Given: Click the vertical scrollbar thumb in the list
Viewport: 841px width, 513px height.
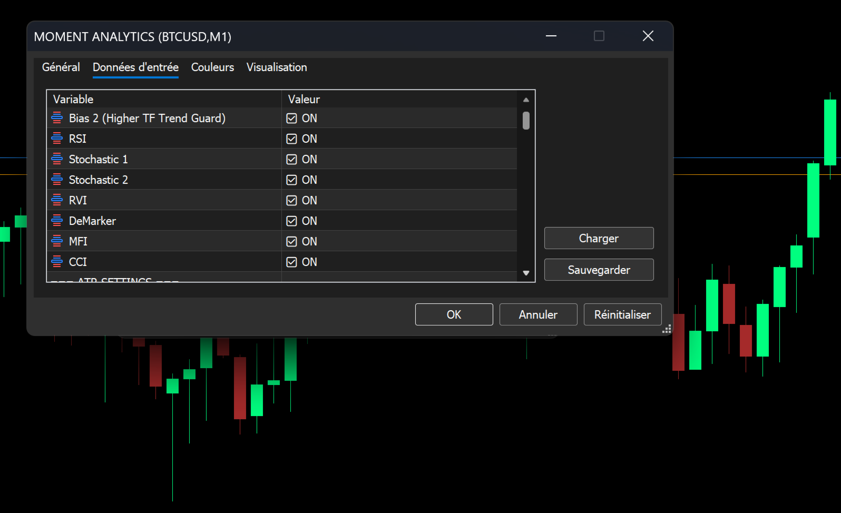Looking at the screenshot, I should [x=526, y=120].
